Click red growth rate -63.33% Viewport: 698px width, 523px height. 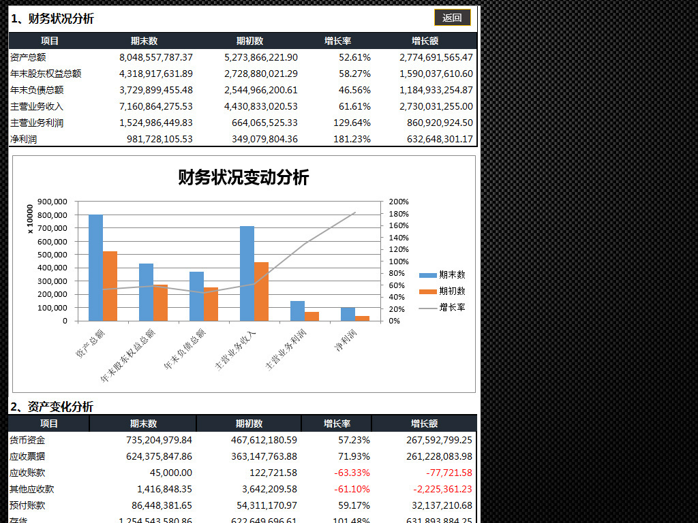click(352, 473)
